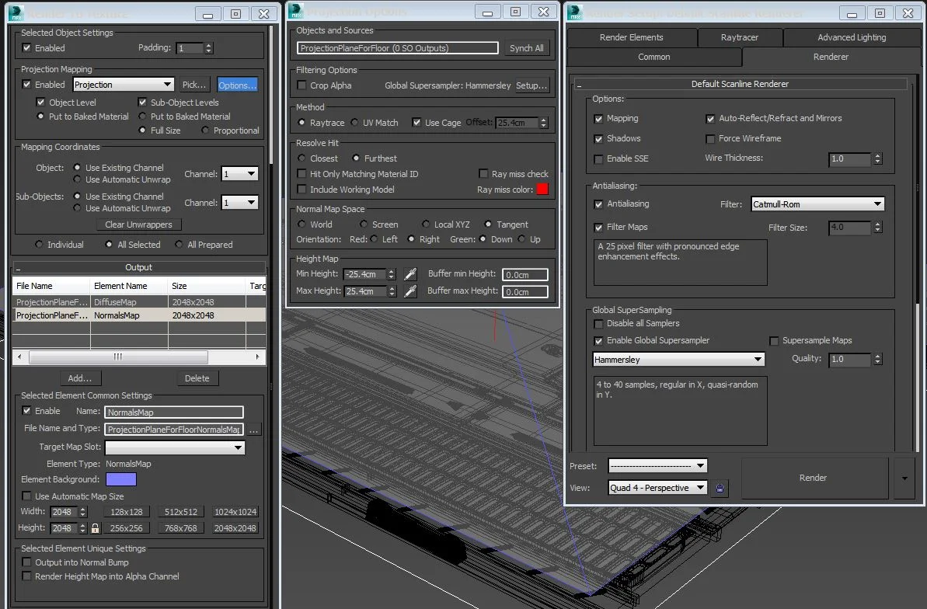Viewport: 927px width, 609px height.
Task: Click ProjectionPlaneForFloor object entry field
Action: [397, 48]
